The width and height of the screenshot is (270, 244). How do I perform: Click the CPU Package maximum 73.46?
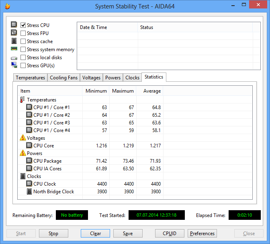click(128, 161)
